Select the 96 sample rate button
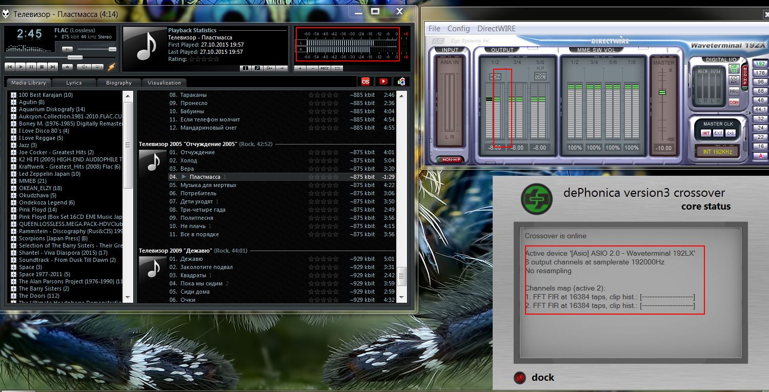Image resolution: width=769 pixels, height=392 pixels. tap(761, 82)
